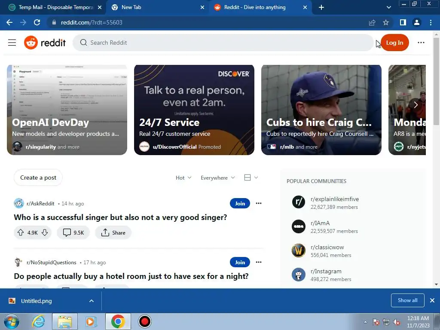Toggle the Chrome side panel icon
The height and width of the screenshot is (330, 440).
[x=403, y=22]
